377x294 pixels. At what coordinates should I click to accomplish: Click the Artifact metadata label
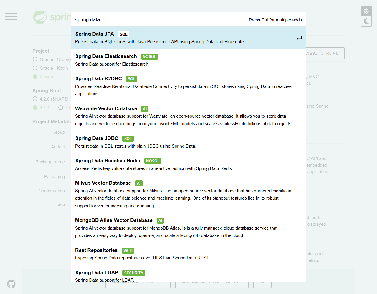[x=58, y=147]
